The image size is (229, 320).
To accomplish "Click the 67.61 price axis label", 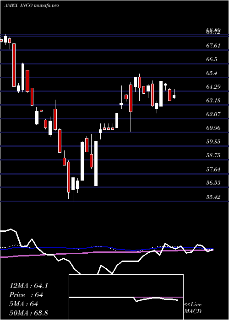I will (213, 46).
